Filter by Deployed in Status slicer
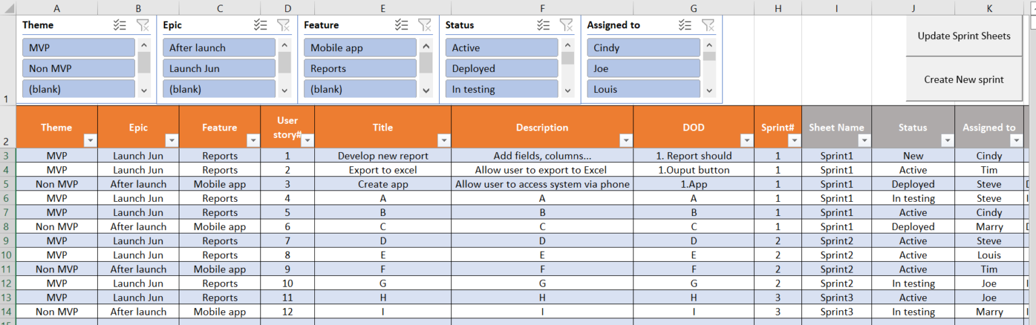Viewport: 1036px width, 325px height. pyautogui.click(x=501, y=69)
